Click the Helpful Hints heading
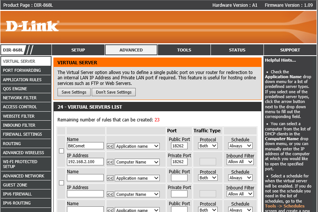318x212 pixels. click(x=280, y=60)
